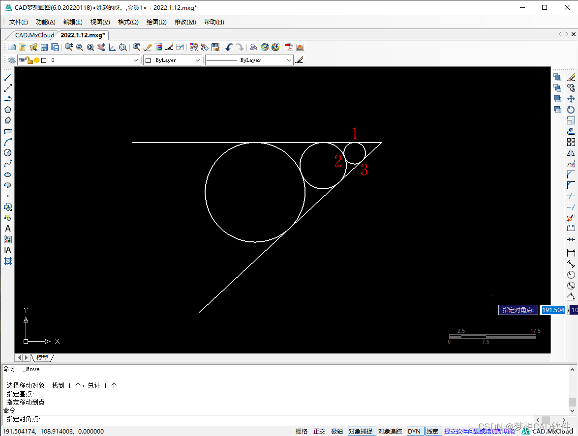This screenshot has height=436, width=578.
Task: Select the Circle drawing tool
Action: [8, 153]
